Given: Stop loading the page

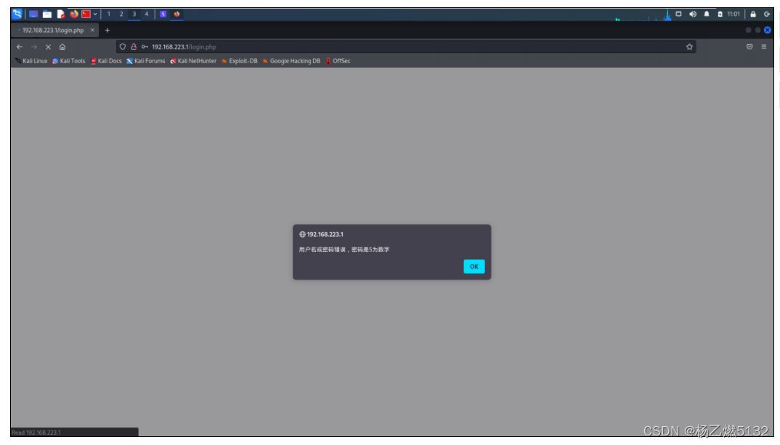Looking at the screenshot, I should click(x=48, y=47).
